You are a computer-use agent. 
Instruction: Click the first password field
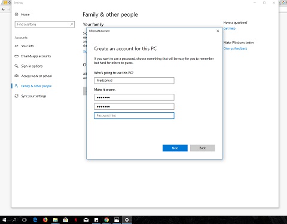[134, 97]
